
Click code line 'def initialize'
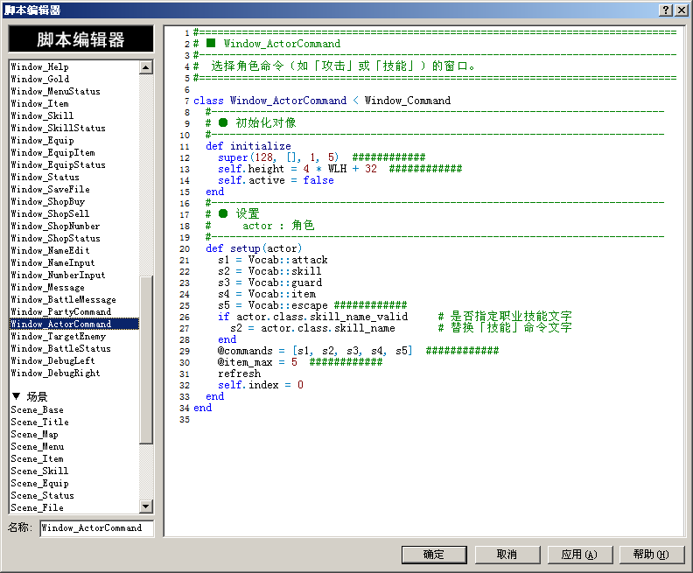[248, 146]
